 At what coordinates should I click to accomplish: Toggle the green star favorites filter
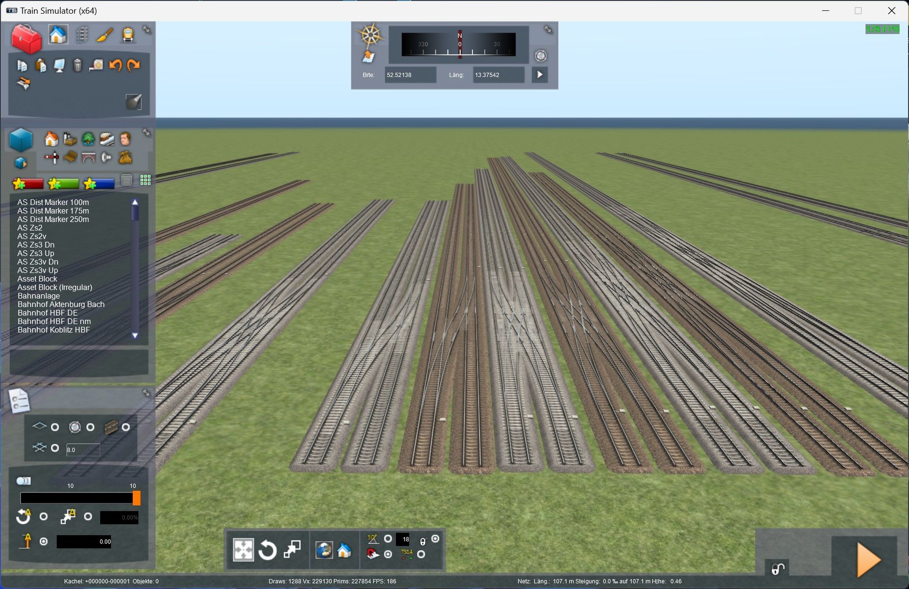(x=63, y=184)
